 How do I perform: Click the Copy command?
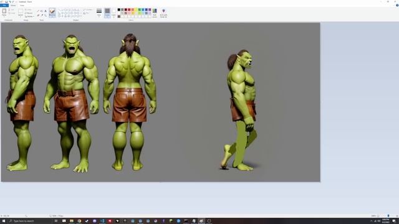click(x=12, y=13)
